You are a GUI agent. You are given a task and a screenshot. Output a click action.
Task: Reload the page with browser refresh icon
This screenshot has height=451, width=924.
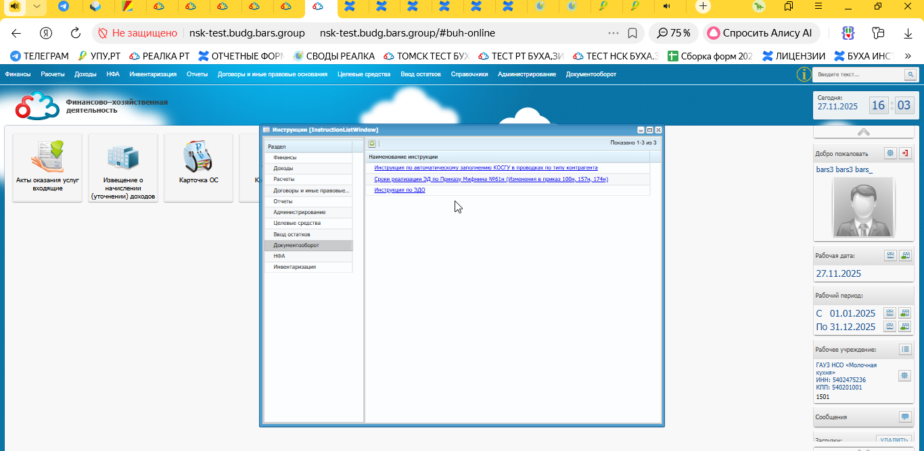click(x=76, y=33)
